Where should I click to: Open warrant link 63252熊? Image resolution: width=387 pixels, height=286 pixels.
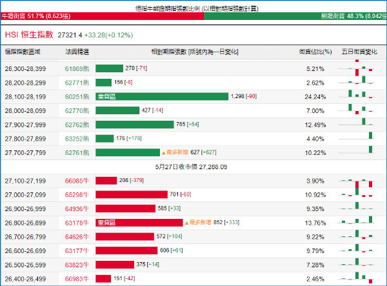(x=77, y=139)
